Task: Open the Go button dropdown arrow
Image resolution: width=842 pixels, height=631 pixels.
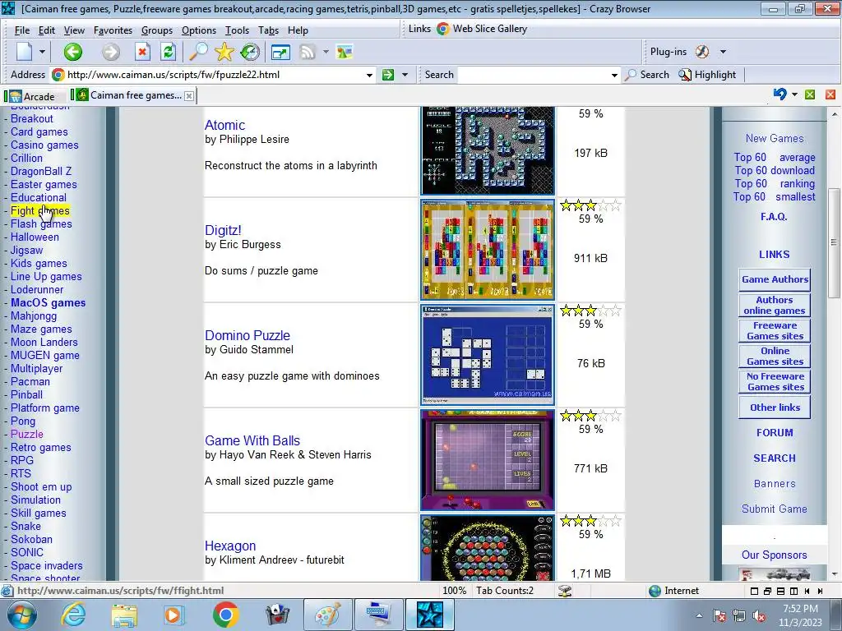Action: coord(405,75)
